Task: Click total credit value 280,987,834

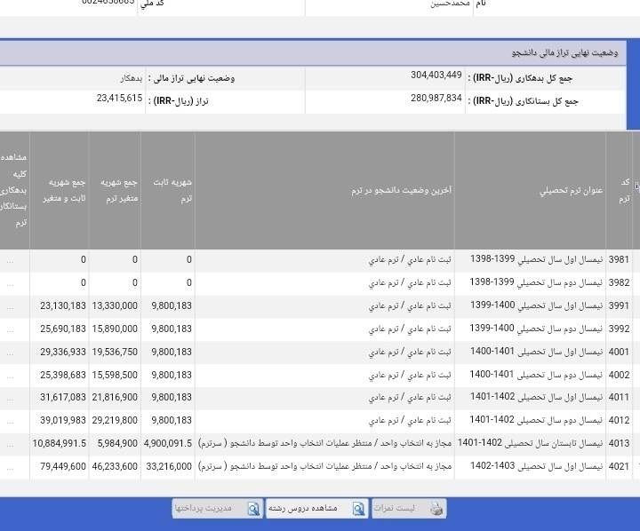Action: [x=436, y=99]
